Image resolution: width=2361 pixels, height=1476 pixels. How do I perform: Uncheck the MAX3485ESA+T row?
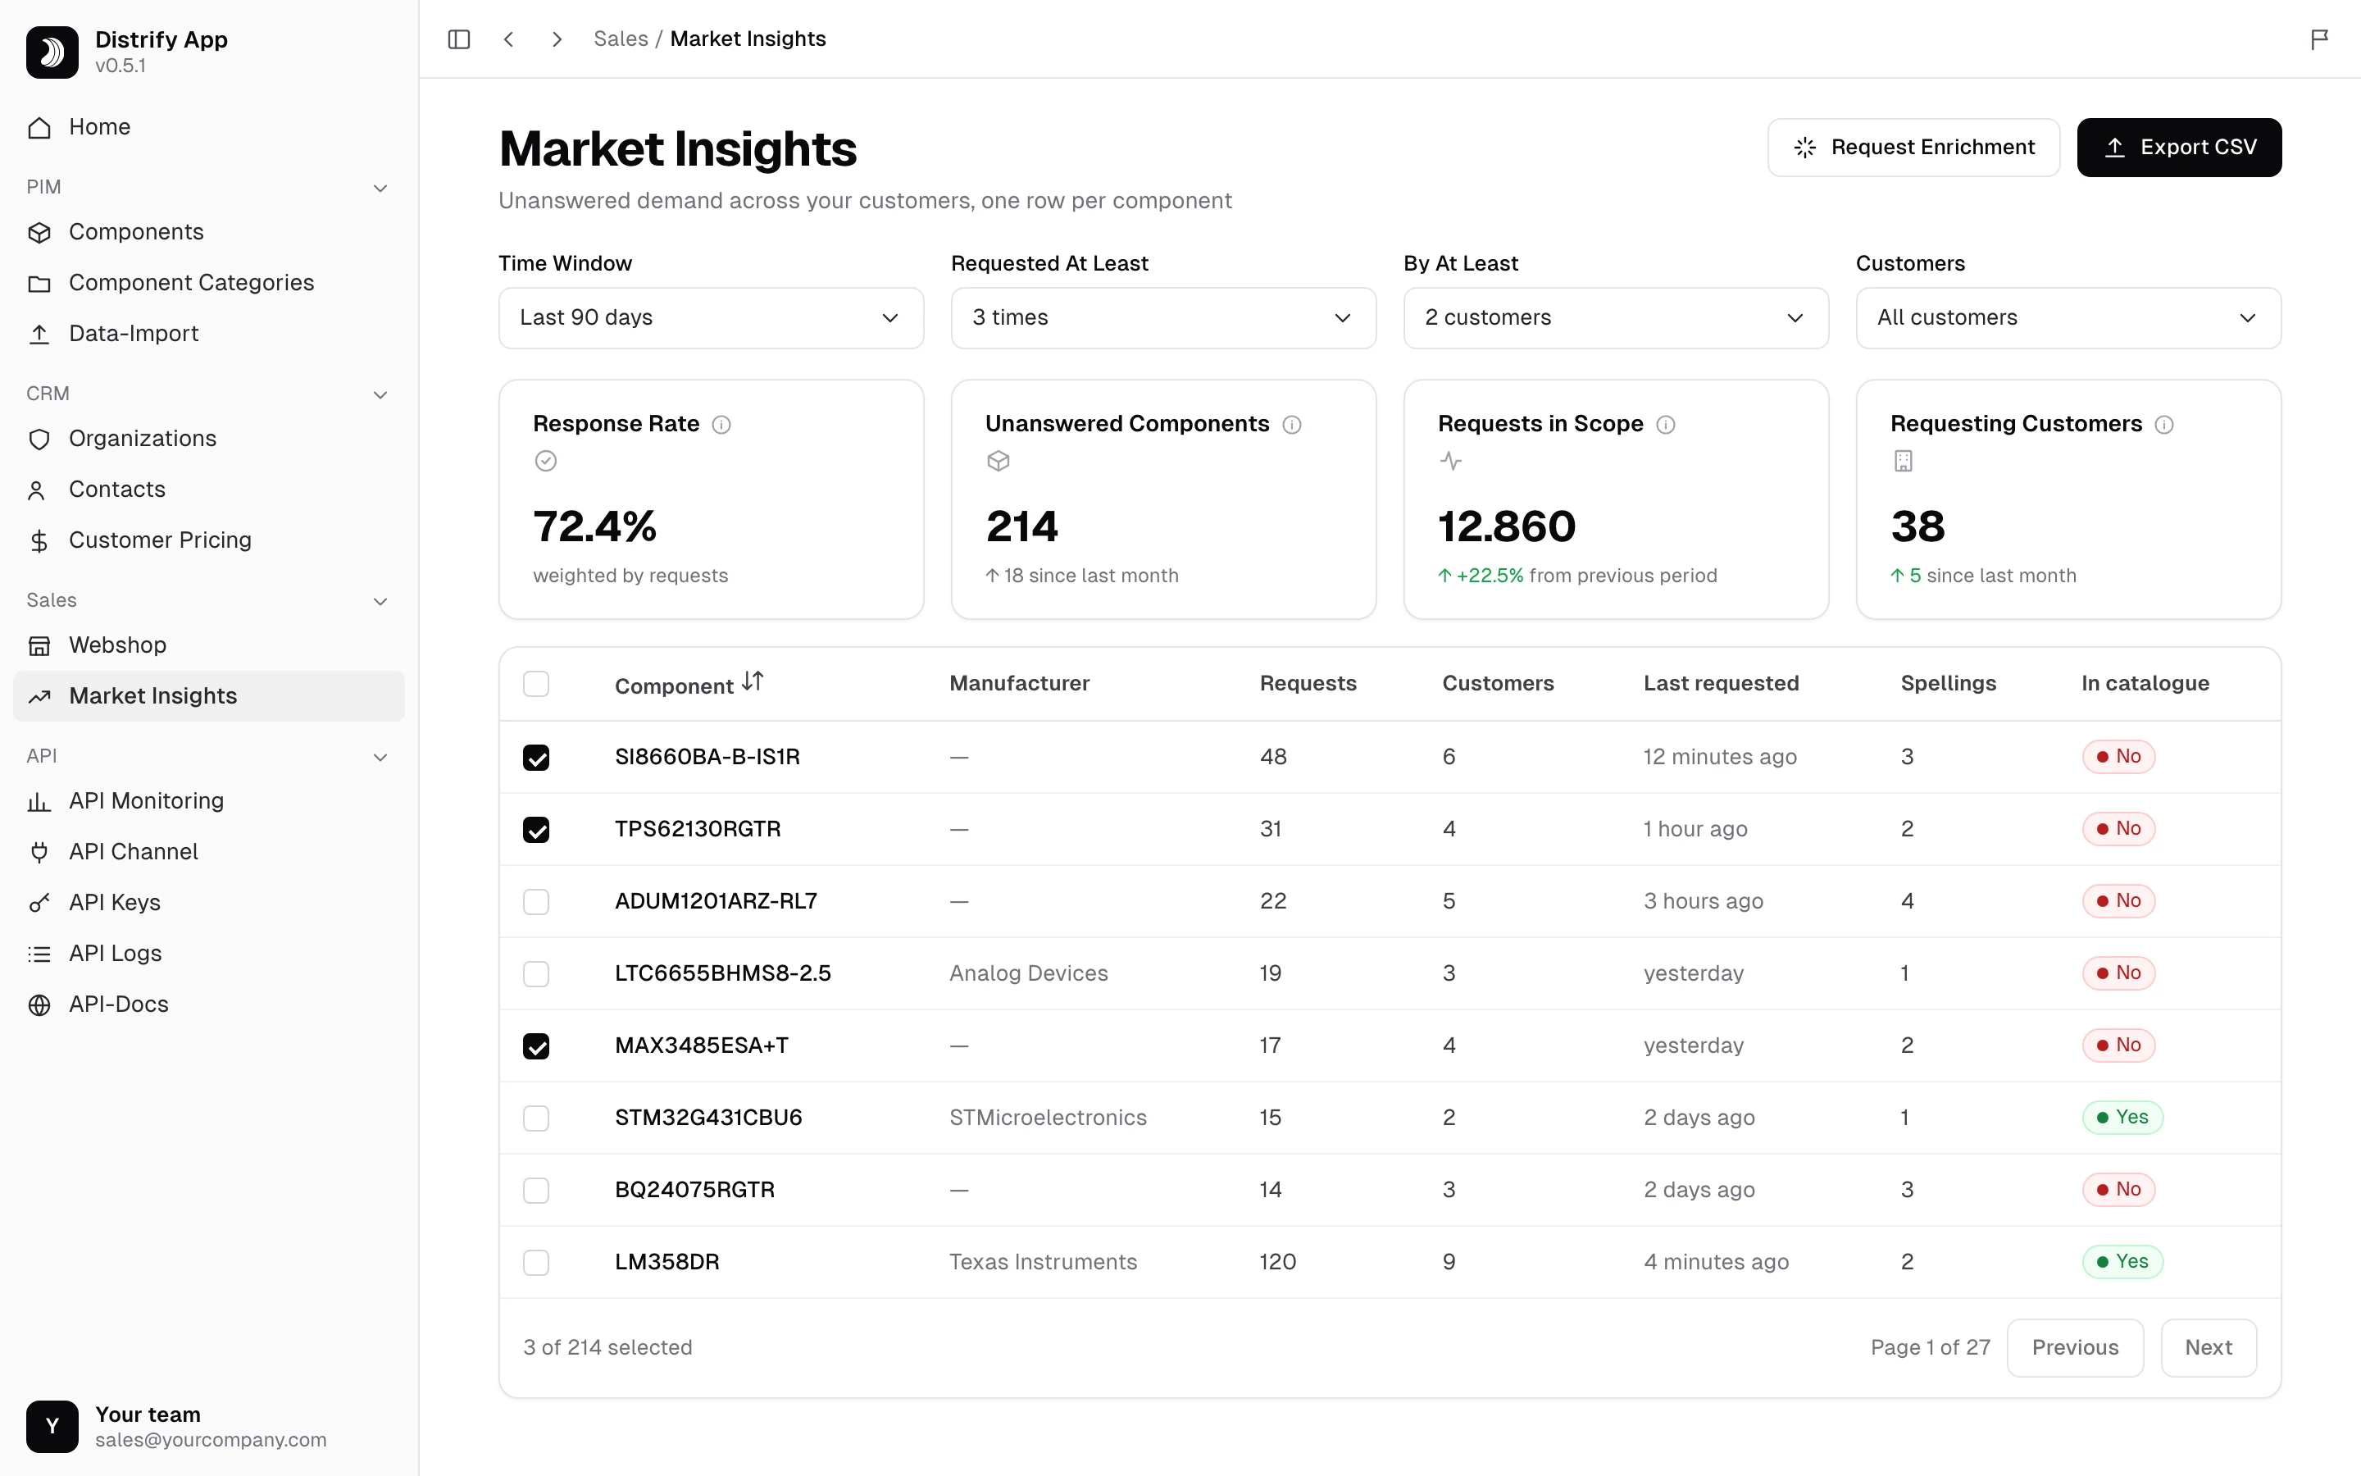pyautogui.click(x=535, y=1046)
